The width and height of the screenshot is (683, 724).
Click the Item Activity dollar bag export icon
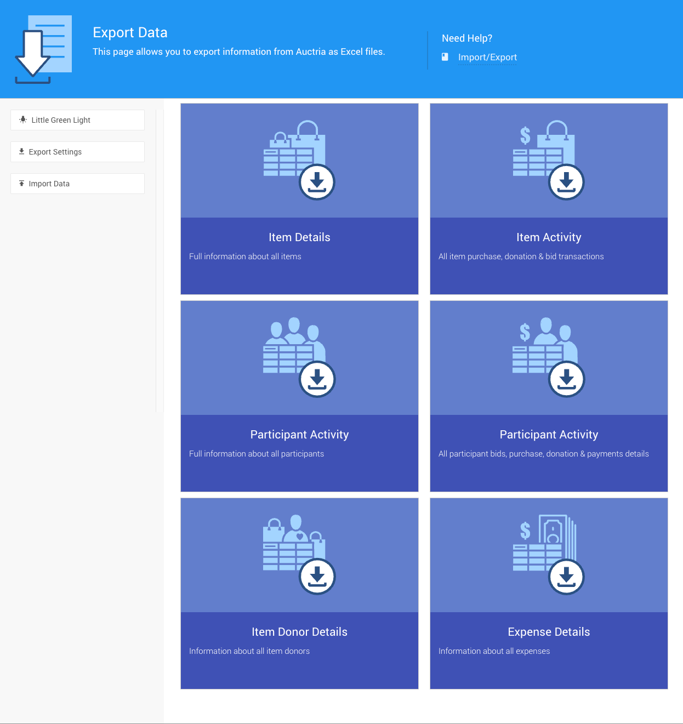tap(548, 159)
